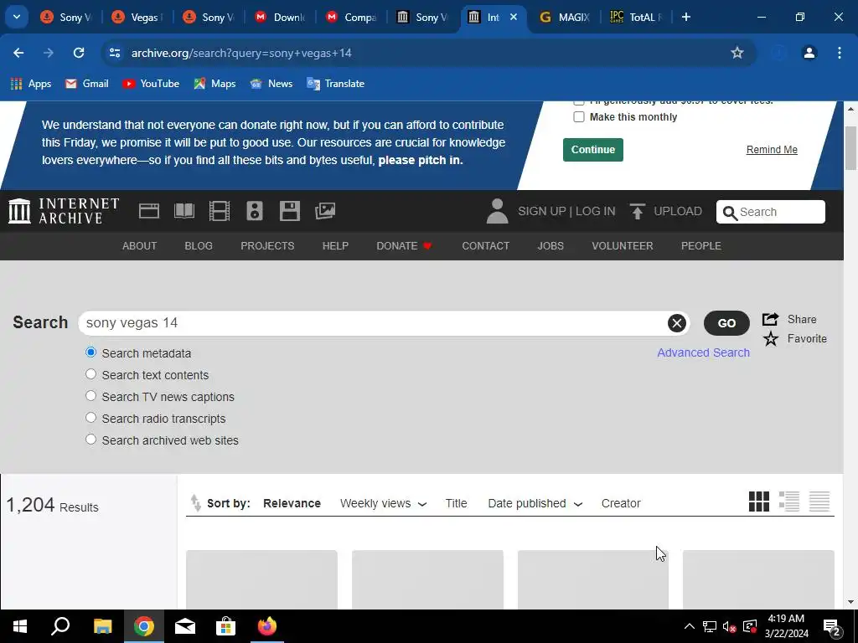This screenshot has width=858, height=643.
Task: Open taskbar search
Action: pyautogui.click(x=60, y=626)
